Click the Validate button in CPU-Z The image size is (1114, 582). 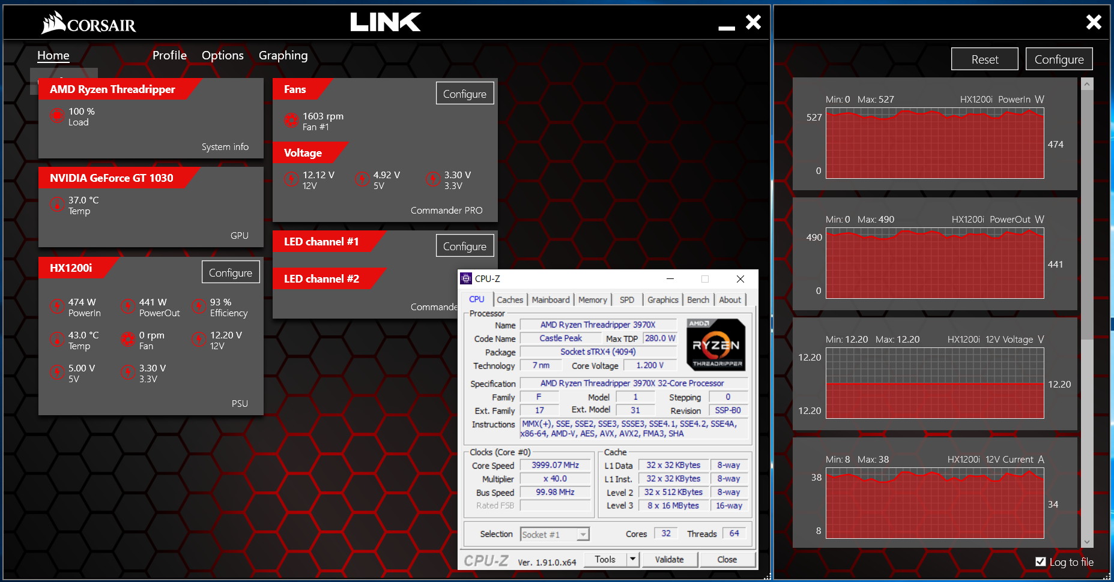pyautogui.click(x=669, y=559)
